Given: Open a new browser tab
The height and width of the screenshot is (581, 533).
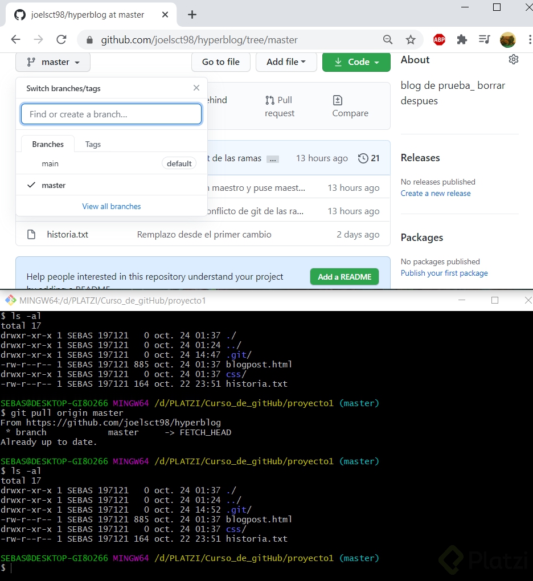Looking at the screenshot, I should click(x=192, y=15).
